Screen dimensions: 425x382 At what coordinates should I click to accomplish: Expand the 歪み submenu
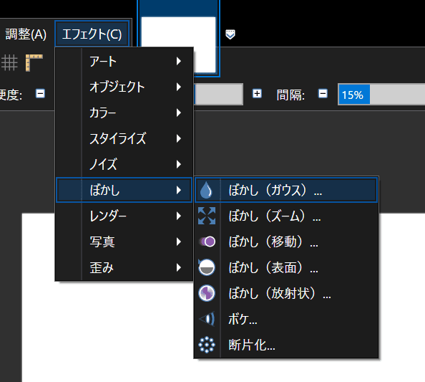coord(124,267)
